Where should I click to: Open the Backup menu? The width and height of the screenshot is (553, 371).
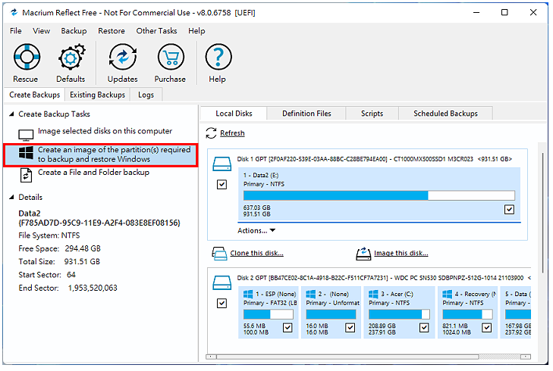[74, 31]
